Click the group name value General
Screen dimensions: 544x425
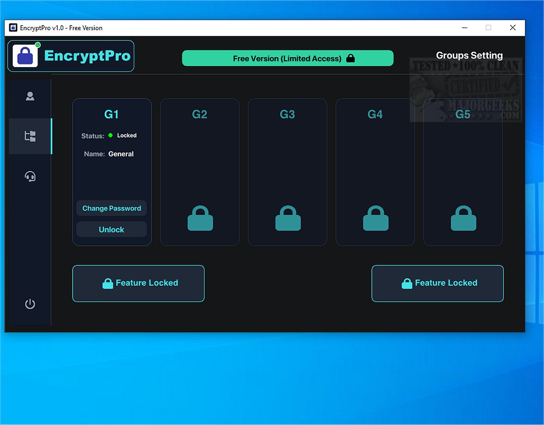(x=121, y=154)
